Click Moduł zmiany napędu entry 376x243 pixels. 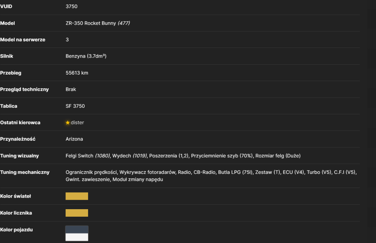pos(138,179)
